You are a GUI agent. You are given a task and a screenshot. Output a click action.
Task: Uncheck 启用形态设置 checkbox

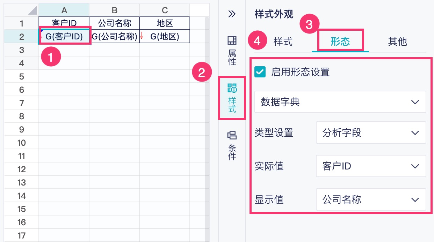tap(260, 72)
